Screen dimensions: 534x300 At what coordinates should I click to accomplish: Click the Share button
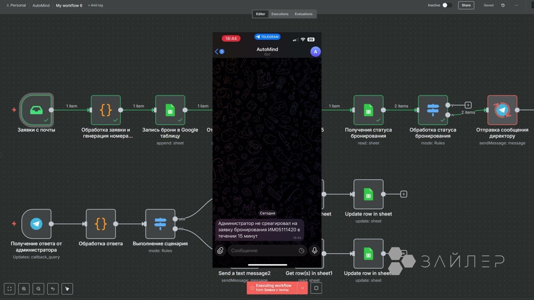[x=466, y=5]
